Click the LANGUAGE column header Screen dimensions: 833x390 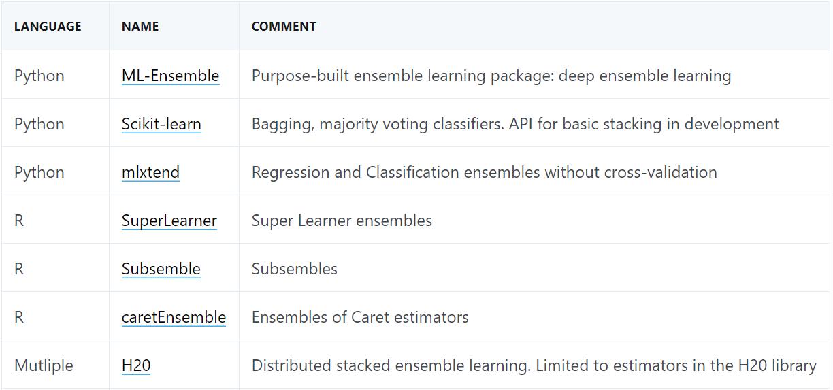pos(48,27)
